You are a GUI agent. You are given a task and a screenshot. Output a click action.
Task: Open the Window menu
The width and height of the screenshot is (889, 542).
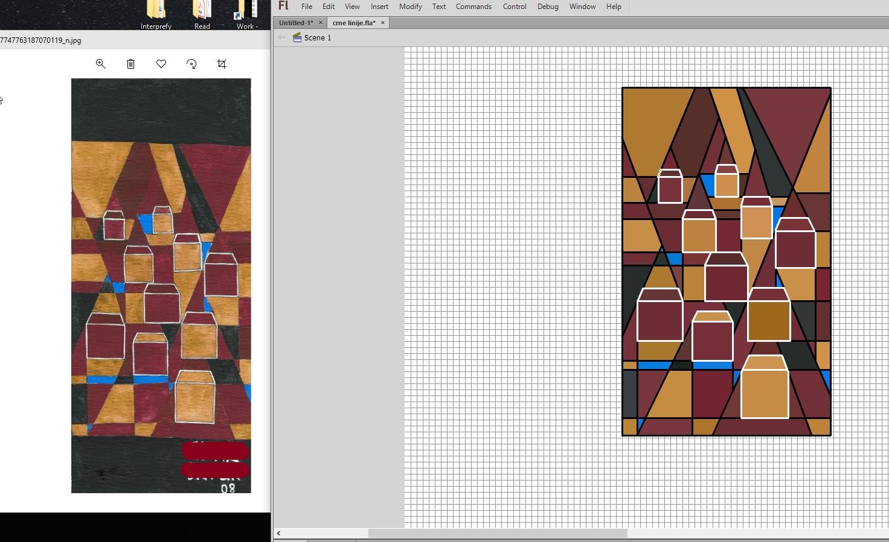click(x=583, y=7)
